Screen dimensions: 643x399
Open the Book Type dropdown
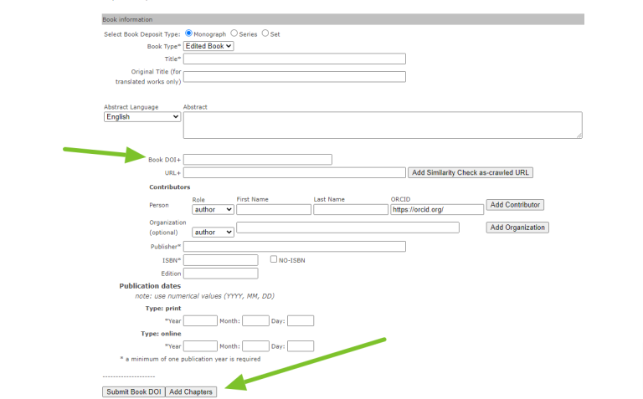pyautogui.click(x=208, y=46)
